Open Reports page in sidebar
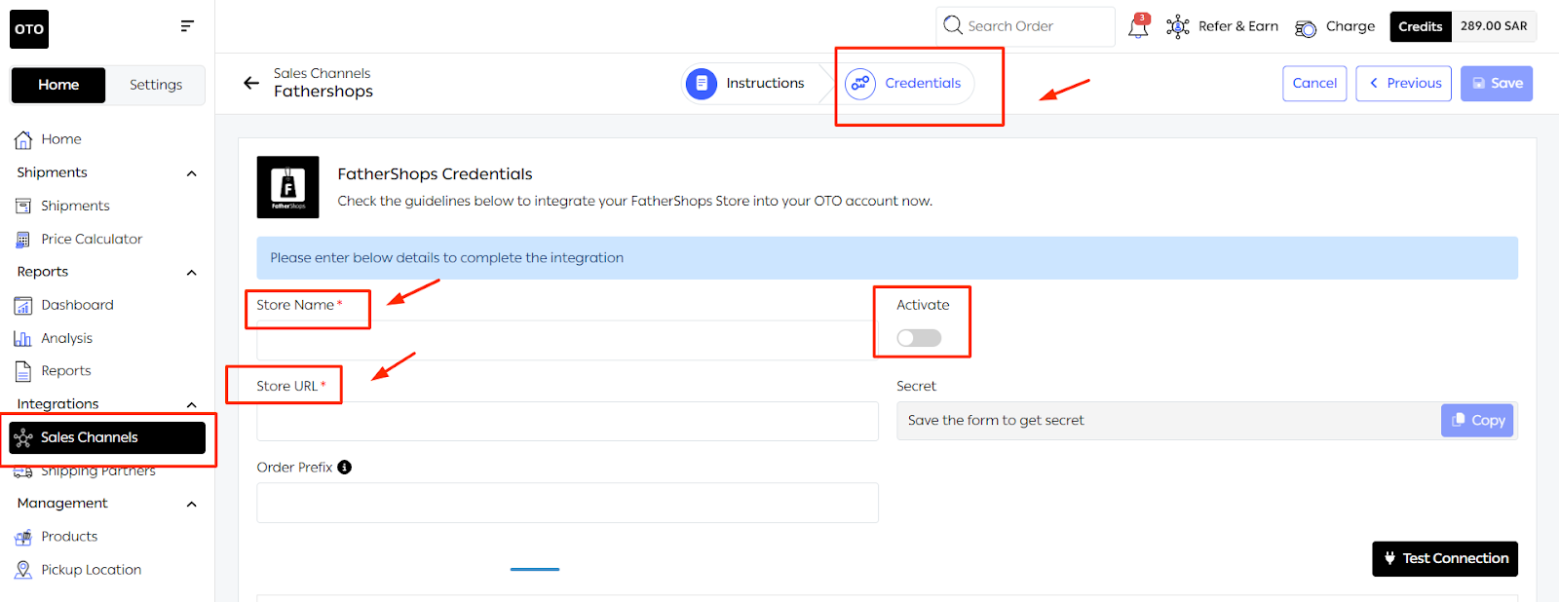This screenshot has height=602, width=1559. (65, 371)
